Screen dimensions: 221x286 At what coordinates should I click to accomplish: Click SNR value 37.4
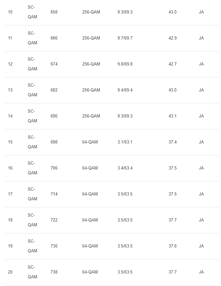tap(172, 142)
